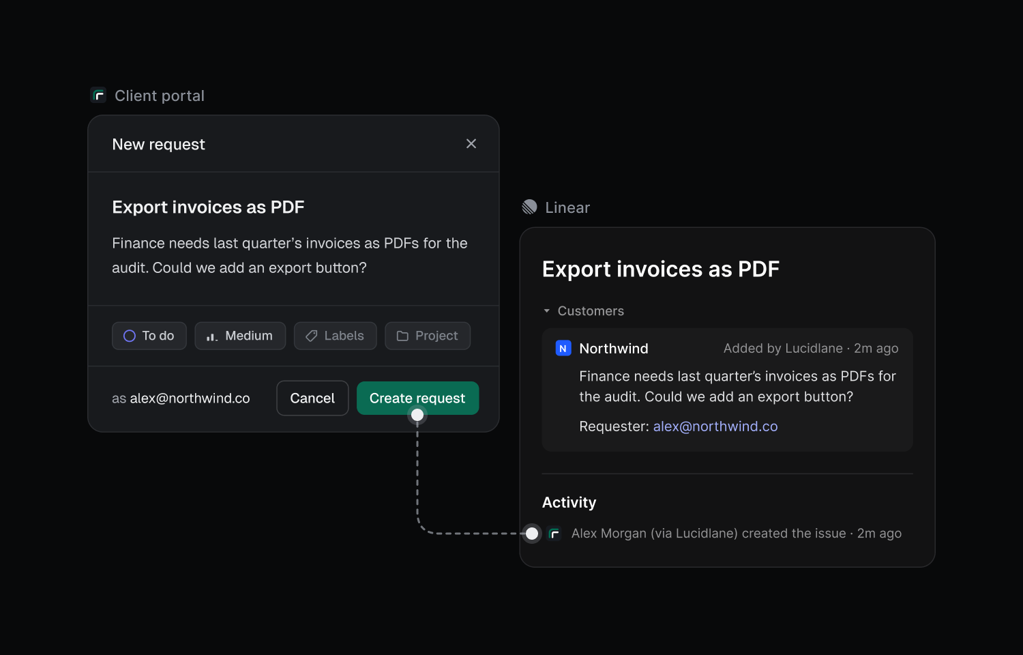Click the 'Linear' label
This screenshot has width=1023, height=655.
(567, 207)
